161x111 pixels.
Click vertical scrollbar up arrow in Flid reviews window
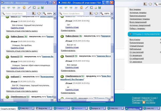click(112, 18)
